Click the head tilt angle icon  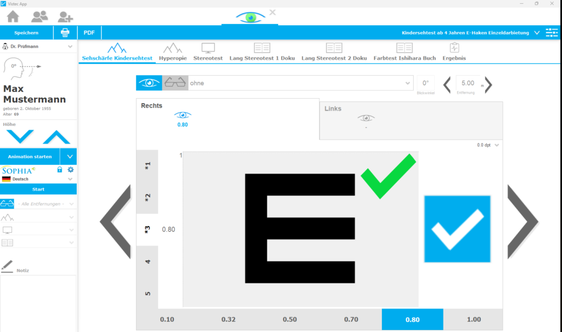(21, 68)
